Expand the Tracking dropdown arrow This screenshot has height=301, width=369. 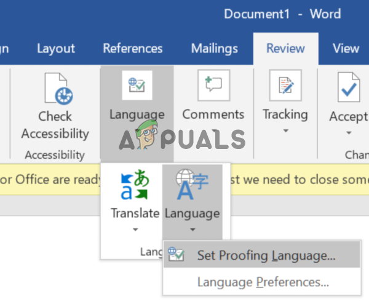click(x=286, y=130)
